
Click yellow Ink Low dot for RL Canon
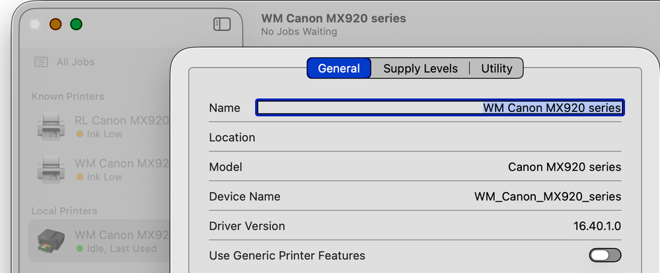point(79,134)
